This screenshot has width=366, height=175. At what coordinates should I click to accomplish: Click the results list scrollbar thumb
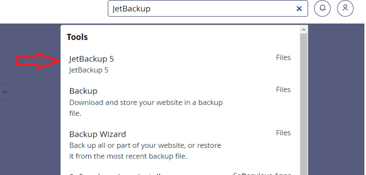(x=304, y=104)
